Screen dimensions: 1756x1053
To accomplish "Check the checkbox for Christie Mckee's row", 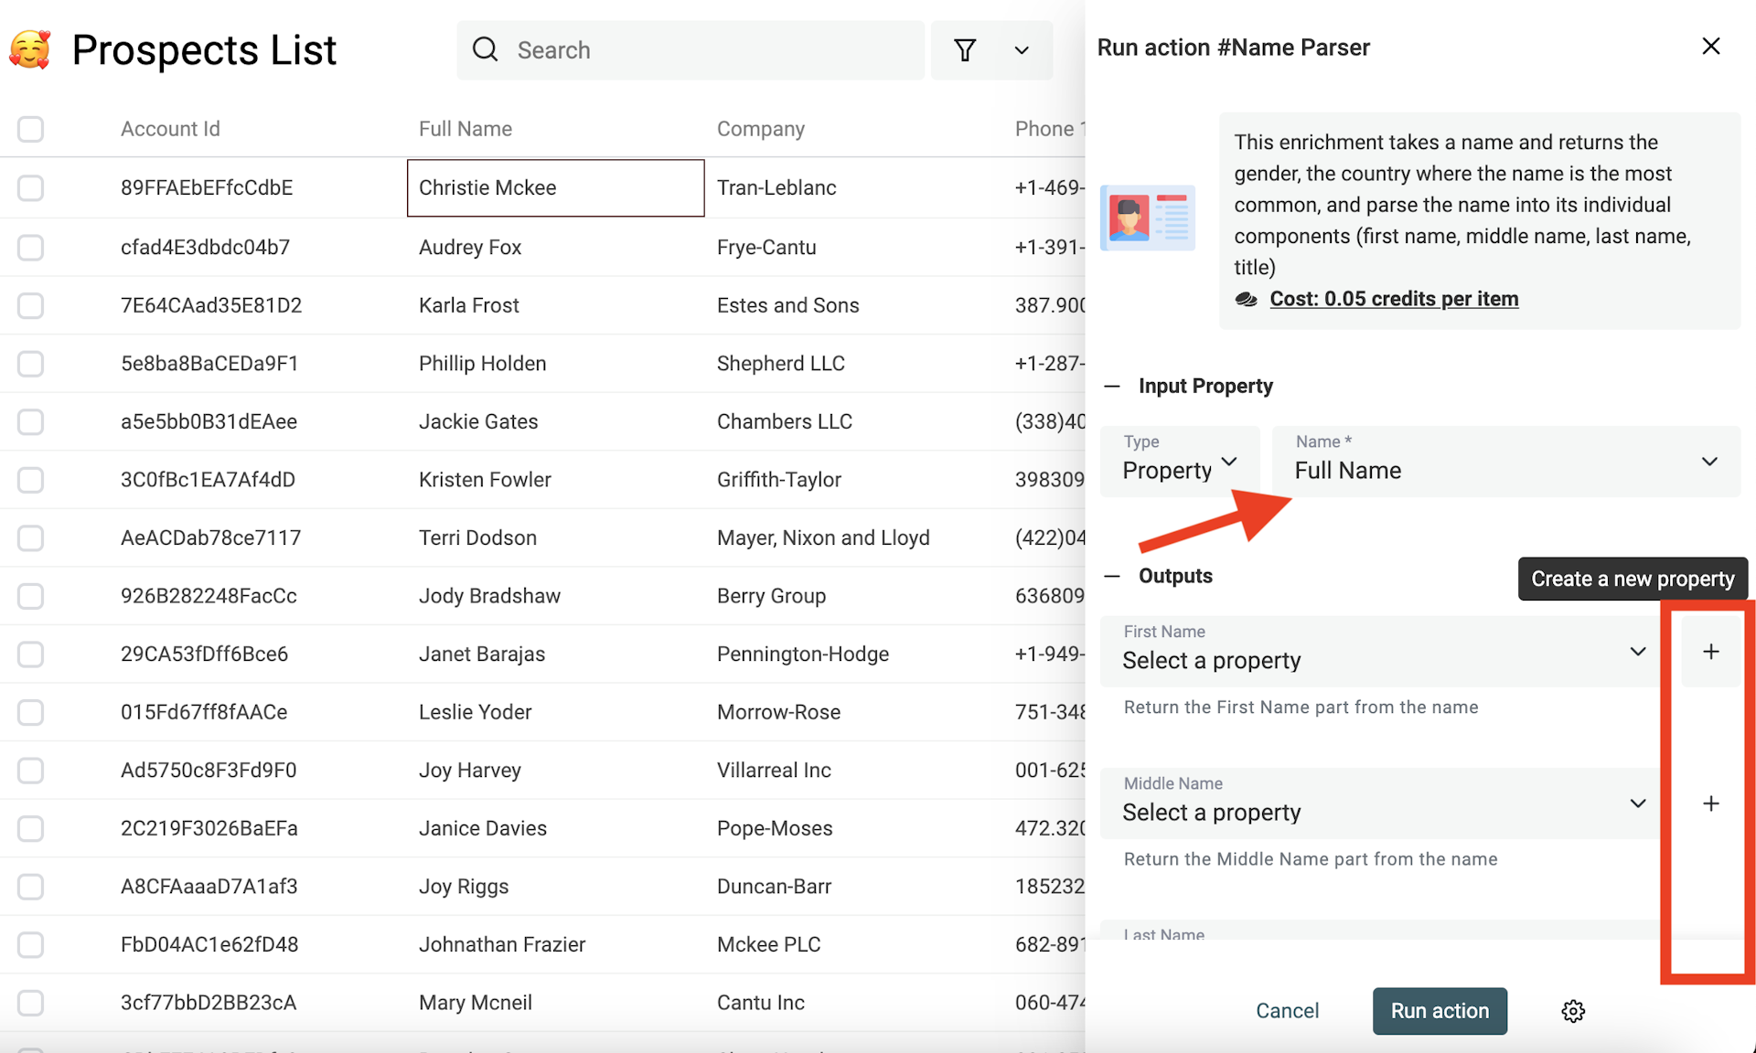I will pyautogui.click(x=30, y=188).
